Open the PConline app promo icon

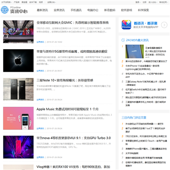tap(127, 25)
